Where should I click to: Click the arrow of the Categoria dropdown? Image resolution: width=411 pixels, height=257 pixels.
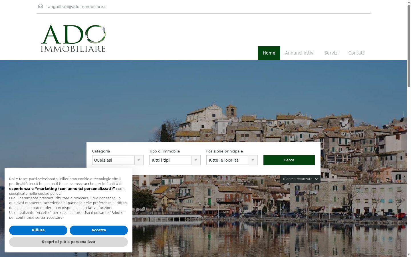click(x=139, y=160)
